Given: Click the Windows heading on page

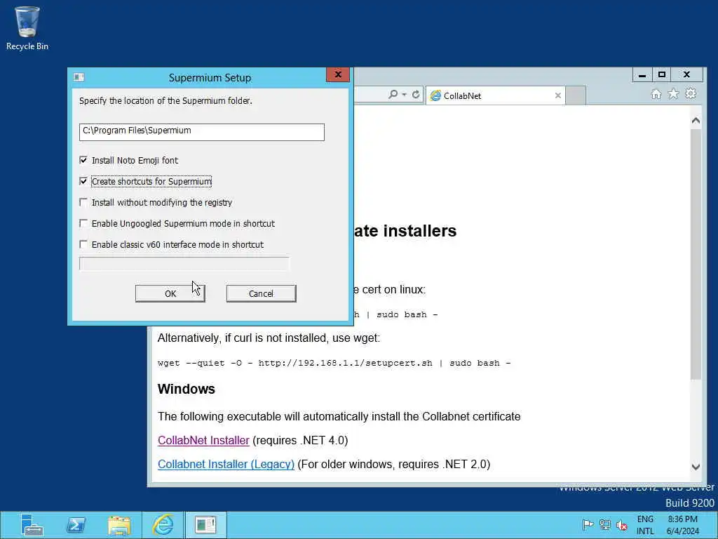Looking at the screenshot, I should coord(186,389).
